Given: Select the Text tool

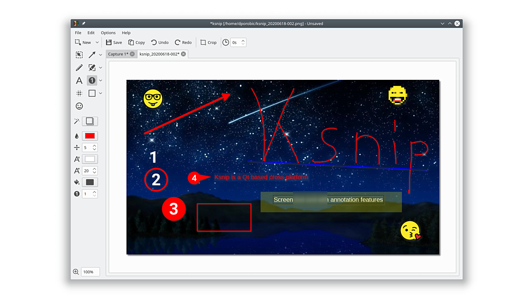Looking at the screenshot, I should (x=79, y=80).
